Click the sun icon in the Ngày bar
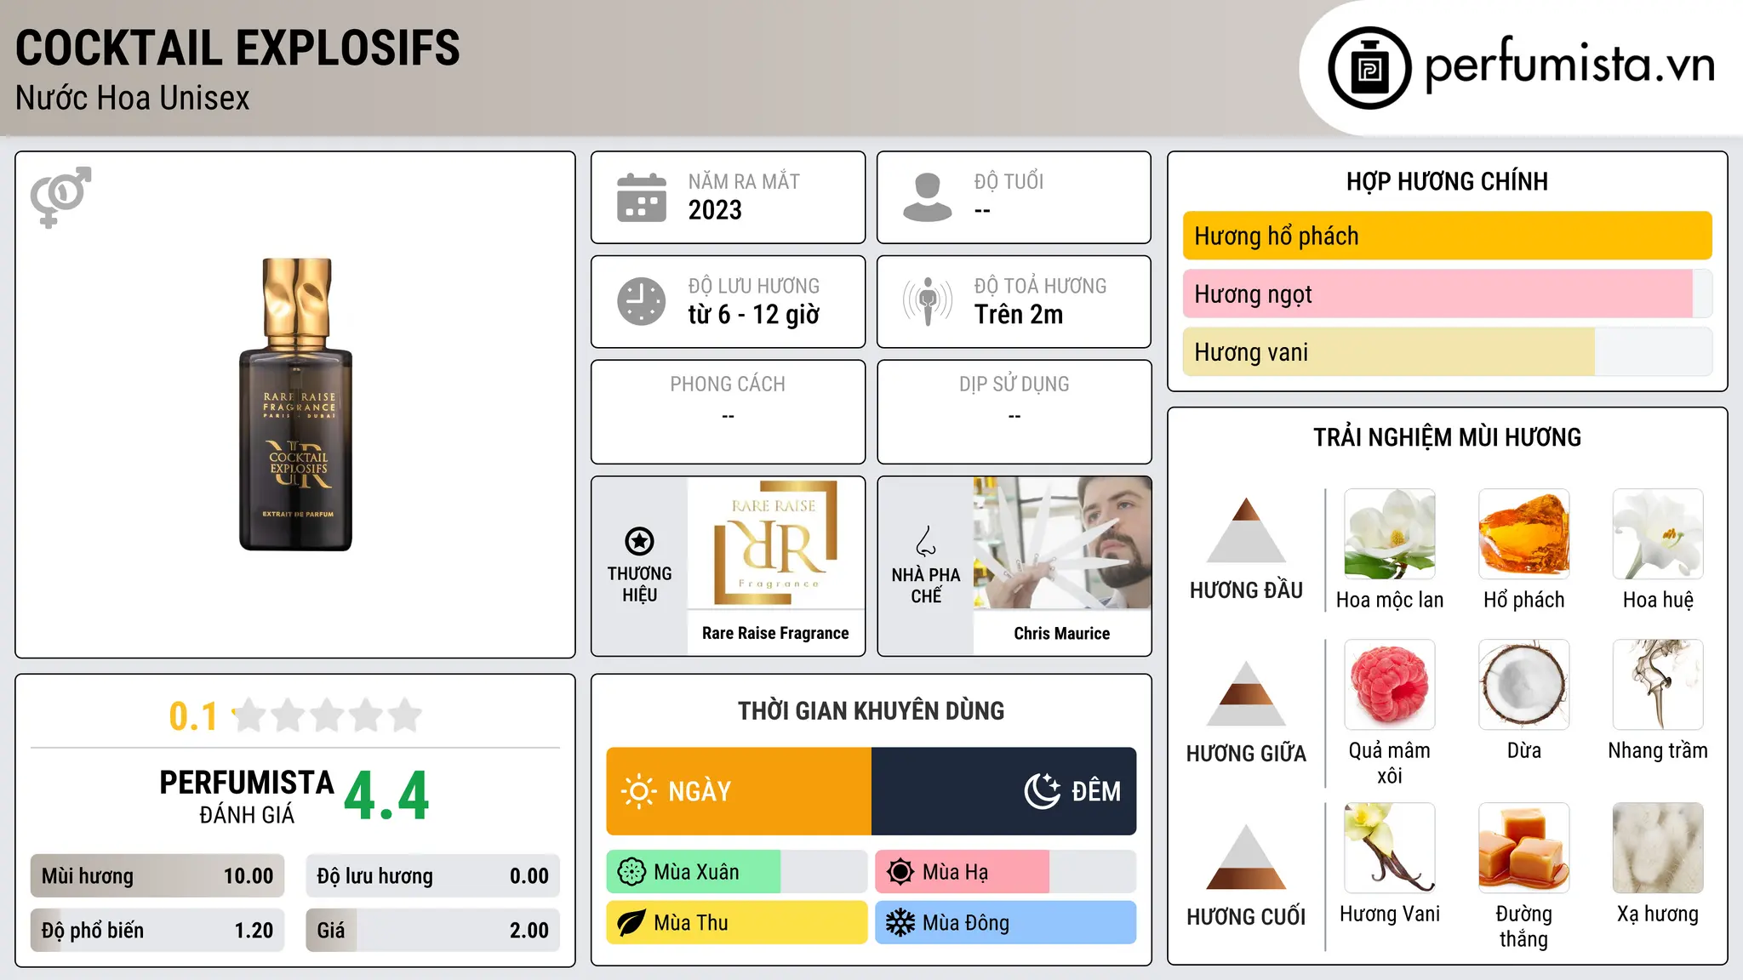 (x=638, y=791)
